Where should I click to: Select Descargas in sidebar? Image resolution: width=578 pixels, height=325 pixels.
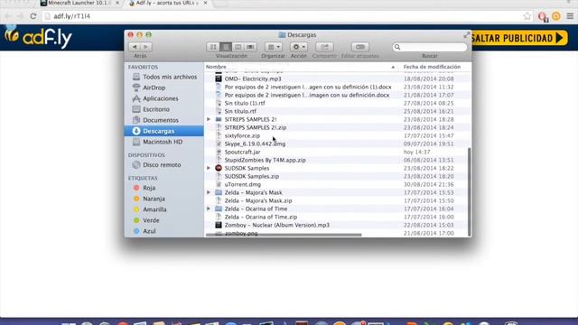click(163, 131)
